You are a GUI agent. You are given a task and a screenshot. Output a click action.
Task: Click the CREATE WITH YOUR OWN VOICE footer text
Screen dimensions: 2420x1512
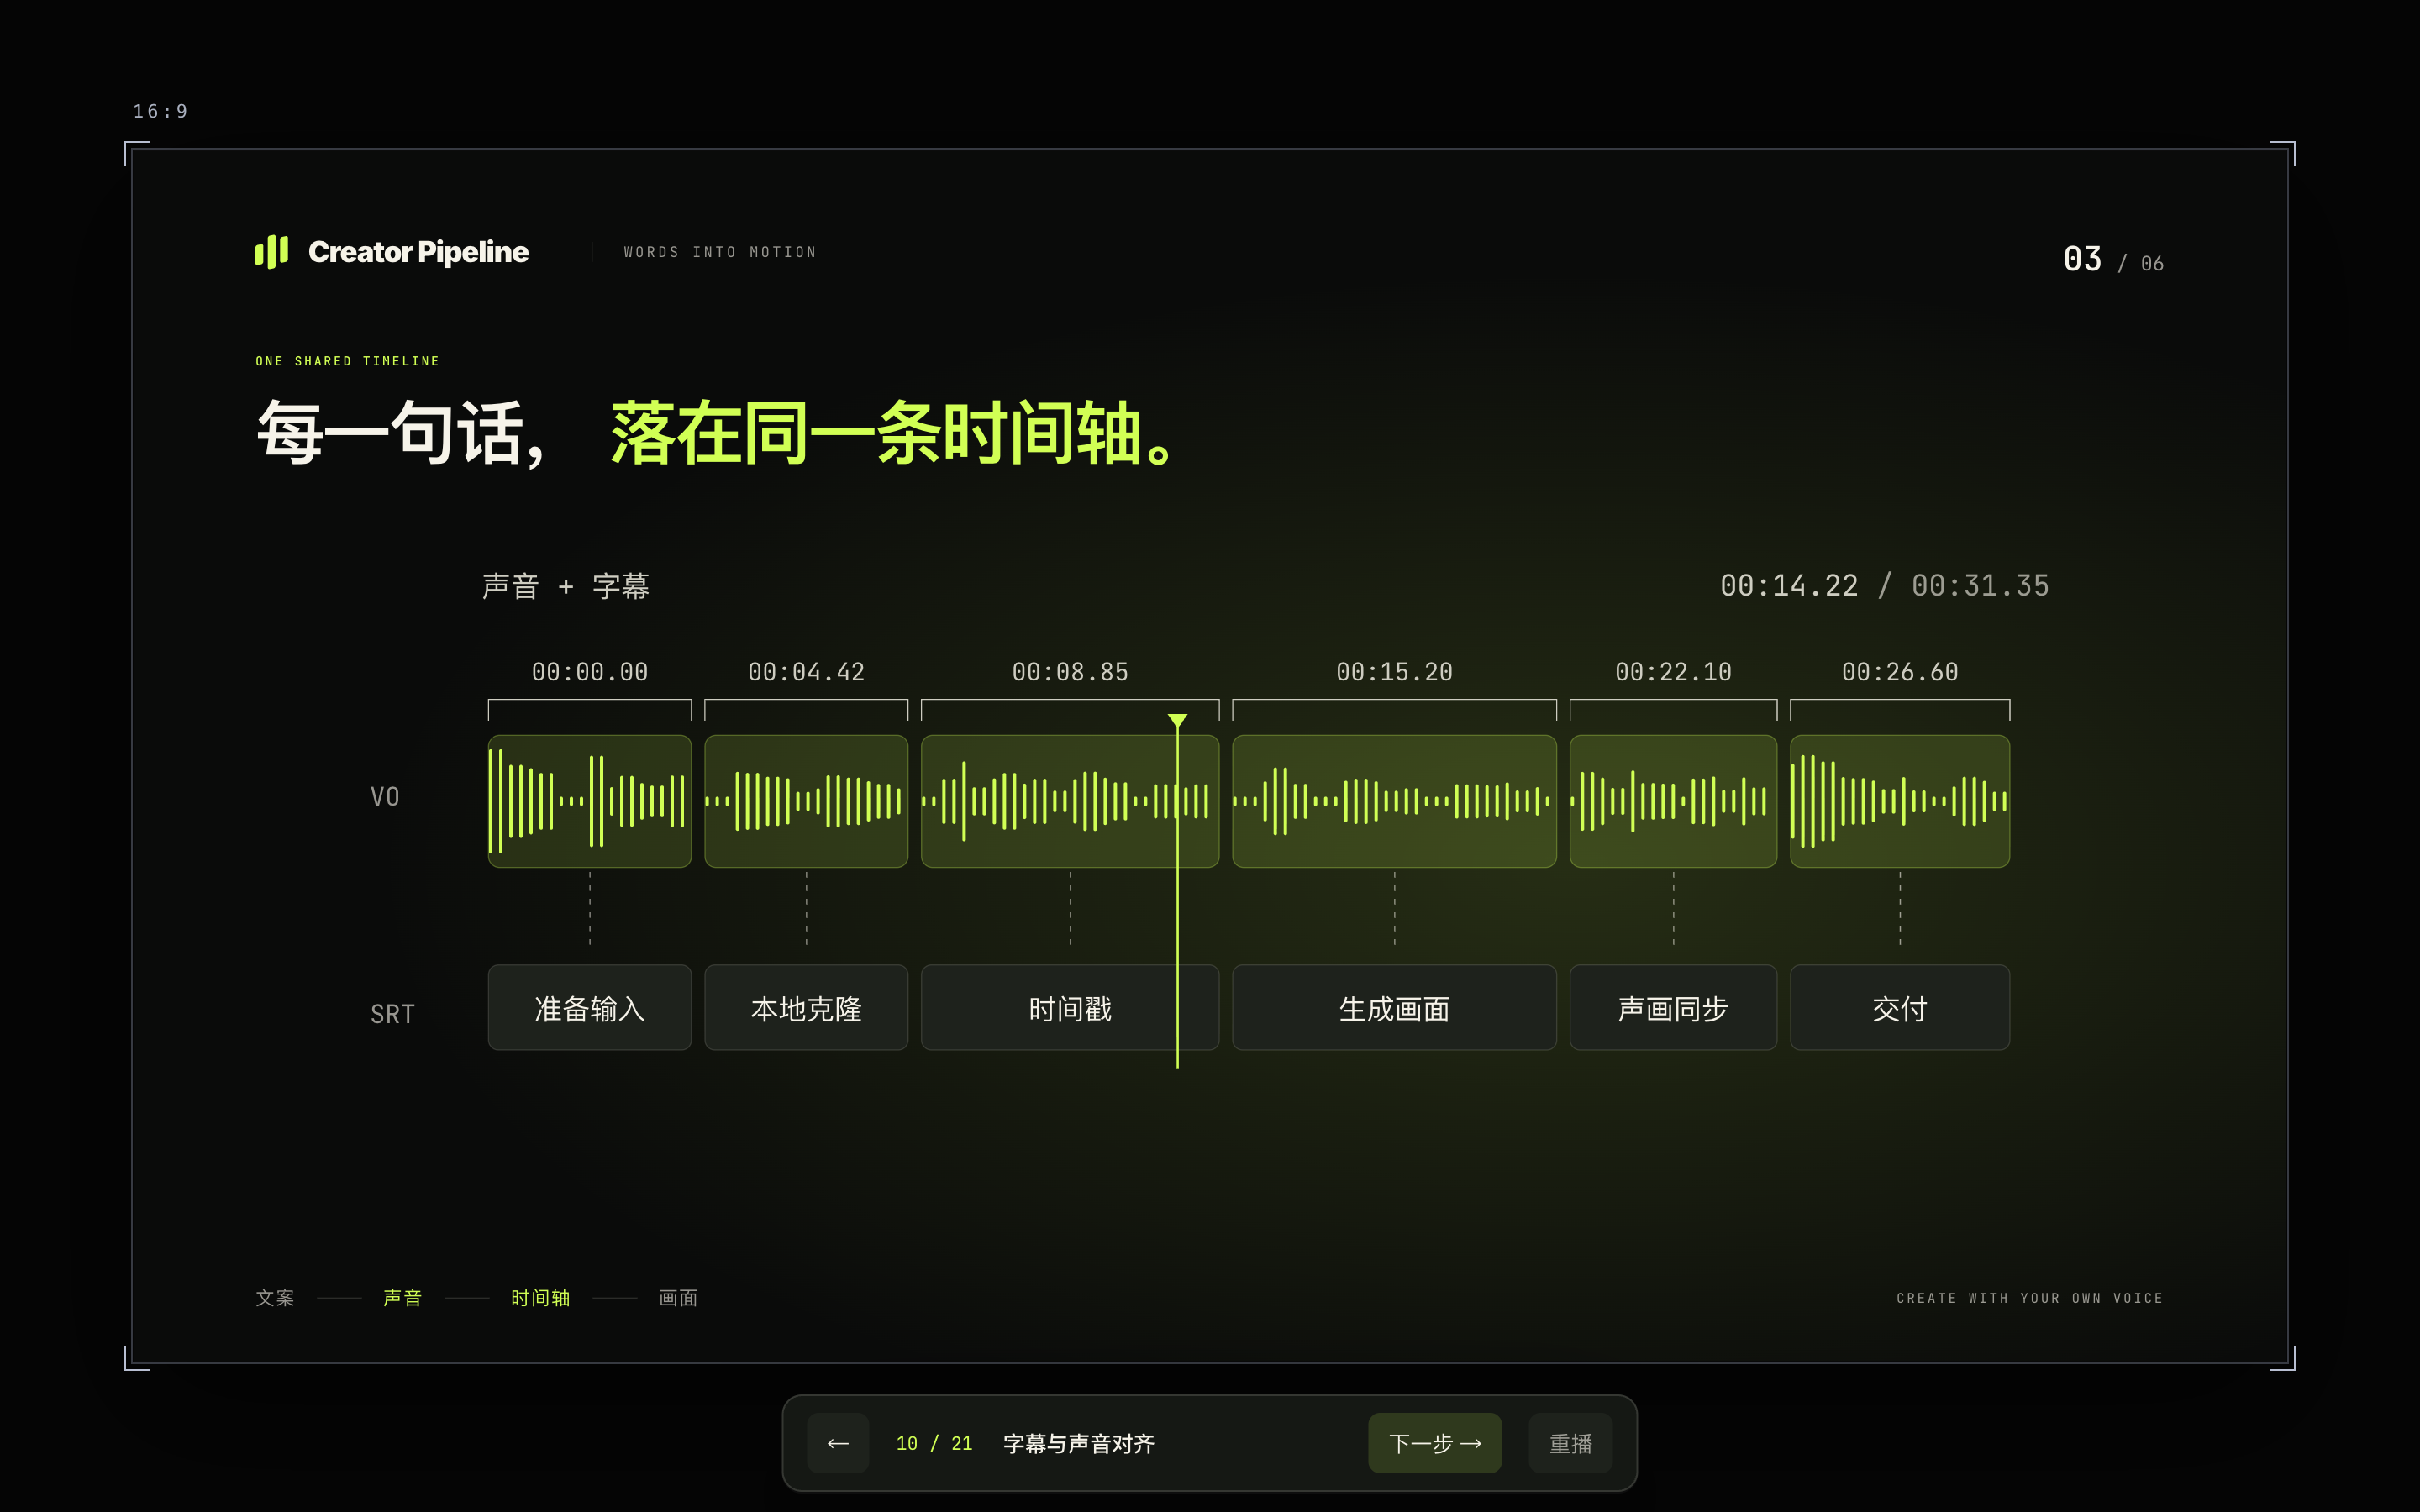click(x=2029, y=1298)
